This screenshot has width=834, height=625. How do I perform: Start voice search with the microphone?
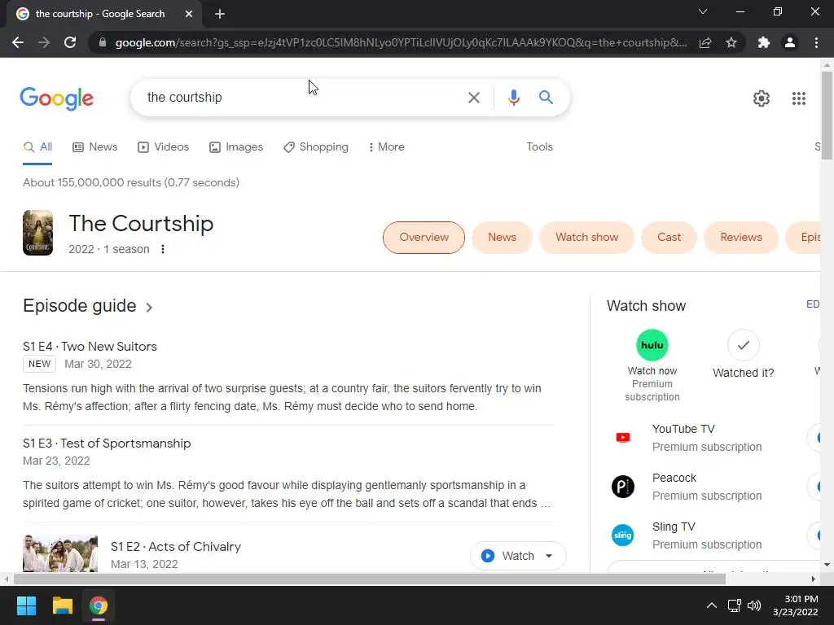point(513,98)
